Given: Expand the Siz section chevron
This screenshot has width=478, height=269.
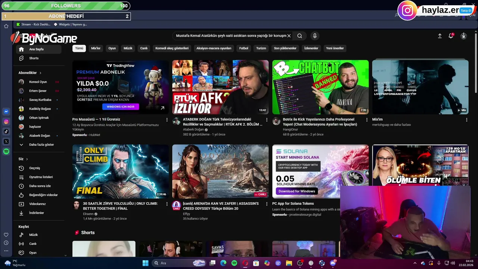Looking at the screenshot, I should [x=27, y=159].
